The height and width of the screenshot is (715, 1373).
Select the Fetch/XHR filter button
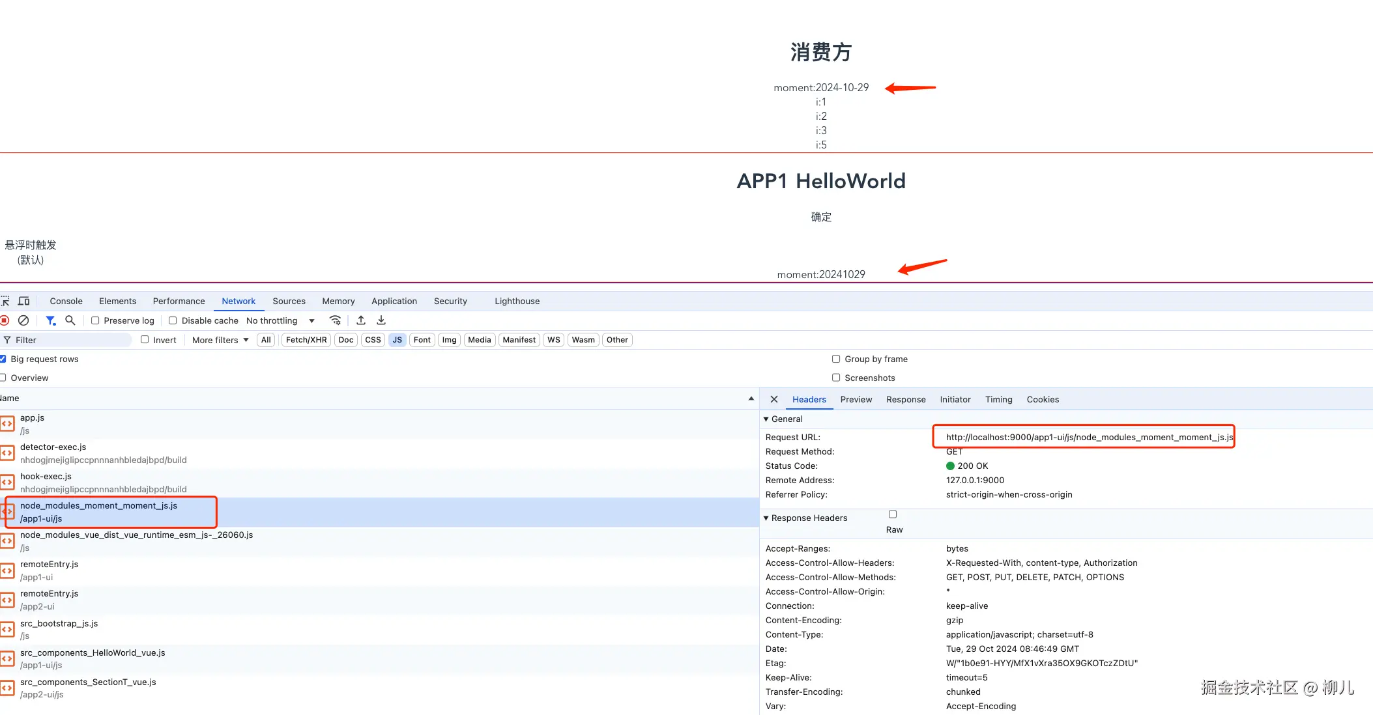[306, 340]
